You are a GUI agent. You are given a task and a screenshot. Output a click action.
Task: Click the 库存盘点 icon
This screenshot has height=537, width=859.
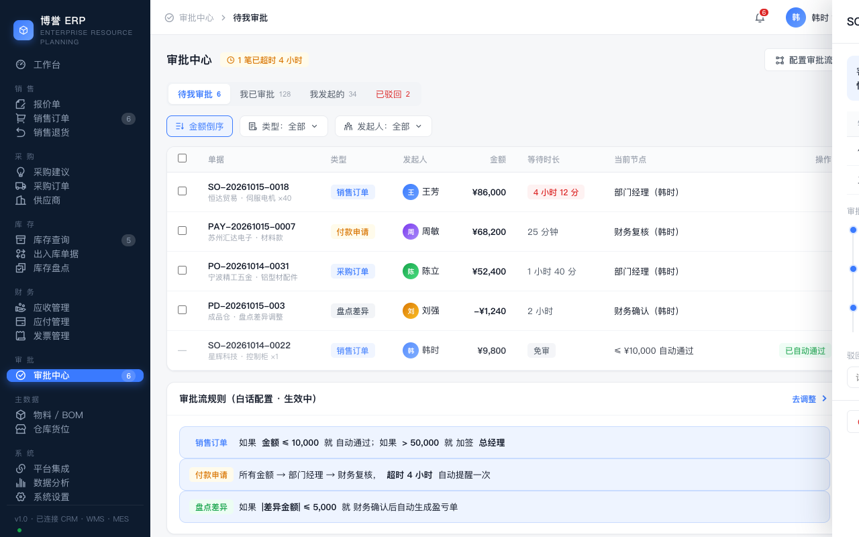pos(21,268)
